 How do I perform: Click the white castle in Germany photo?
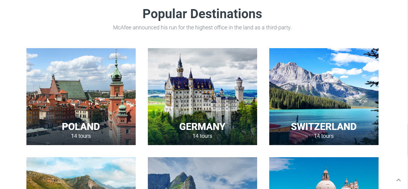202,91
